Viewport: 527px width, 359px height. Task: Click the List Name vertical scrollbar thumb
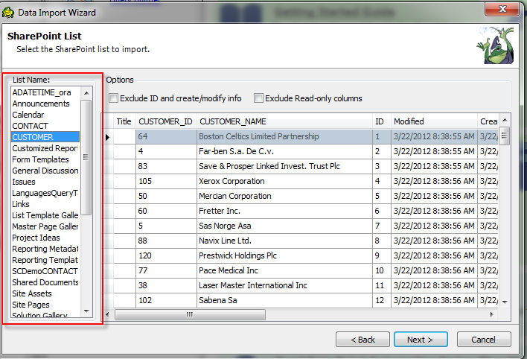click(x=86, y=157)
